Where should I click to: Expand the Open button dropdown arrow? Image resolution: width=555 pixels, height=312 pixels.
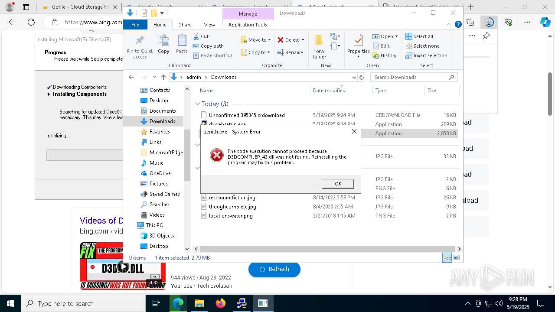point(396,36)
